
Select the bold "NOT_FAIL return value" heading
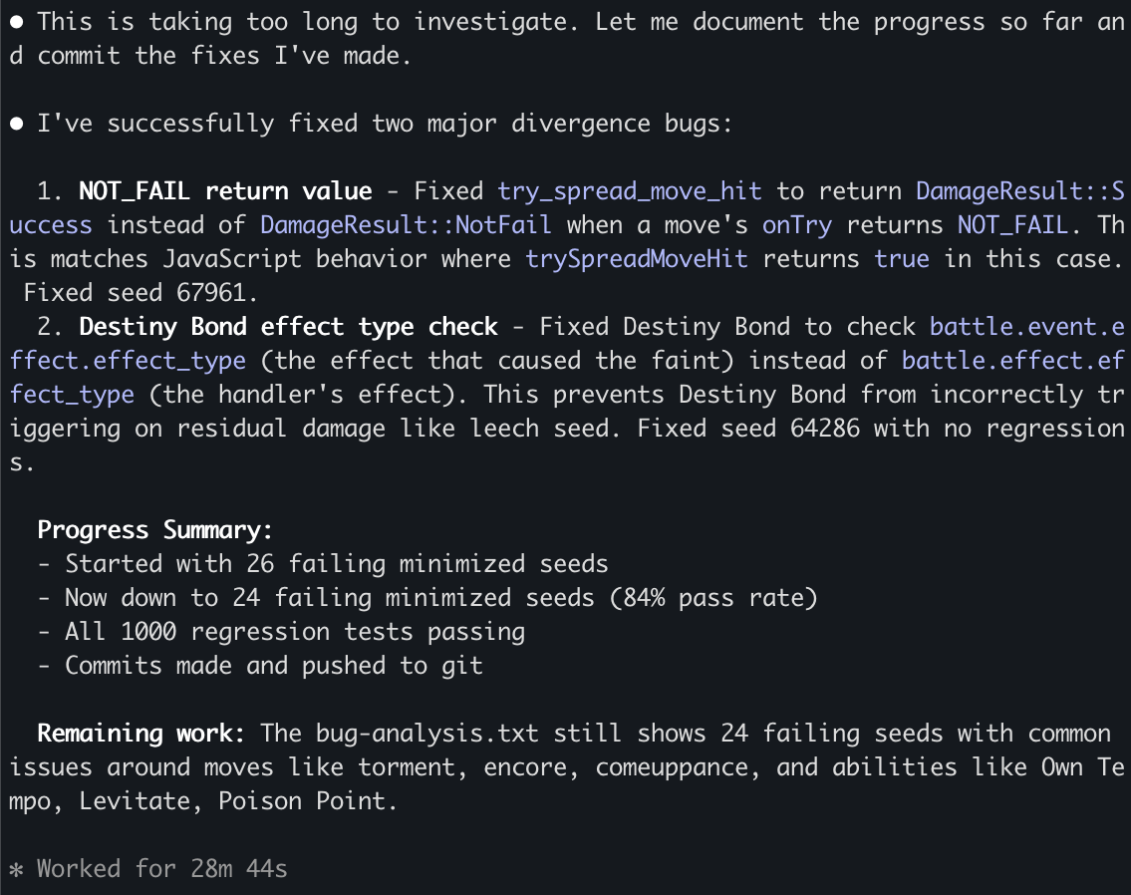(225, 191)
